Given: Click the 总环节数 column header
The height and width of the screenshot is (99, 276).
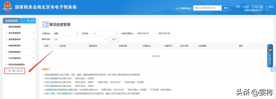Looking at the screenshot, I should pyautogui.click(x=184, y=46).
